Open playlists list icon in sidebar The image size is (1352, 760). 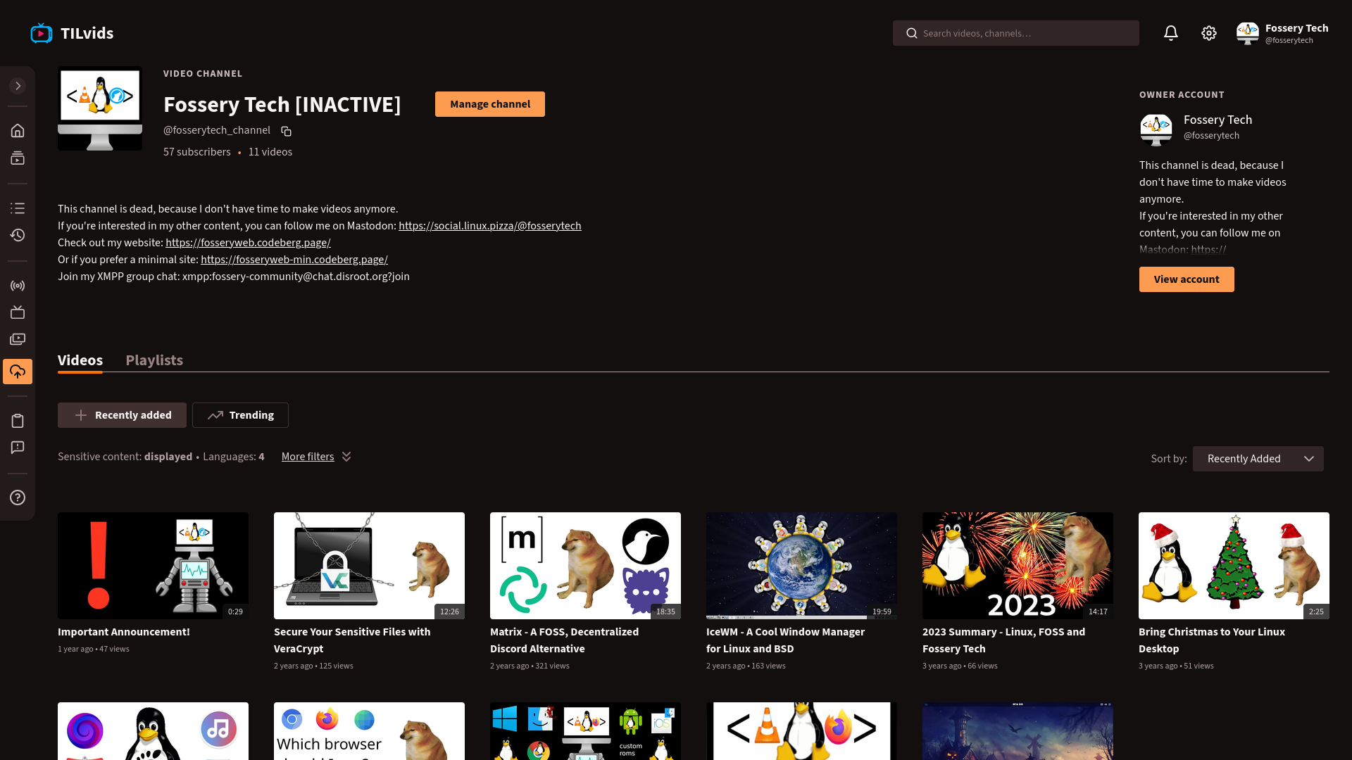point(18,208)
